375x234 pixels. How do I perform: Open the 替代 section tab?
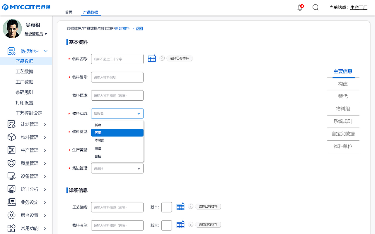coord(343,97)
